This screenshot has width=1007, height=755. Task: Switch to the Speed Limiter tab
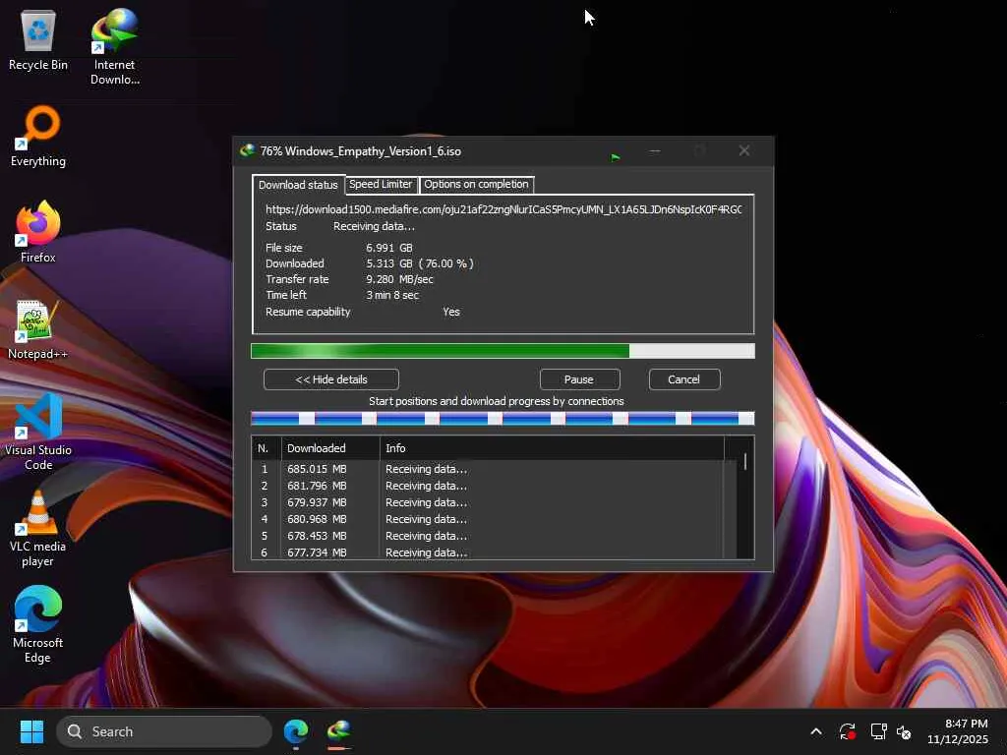[381, 184]
